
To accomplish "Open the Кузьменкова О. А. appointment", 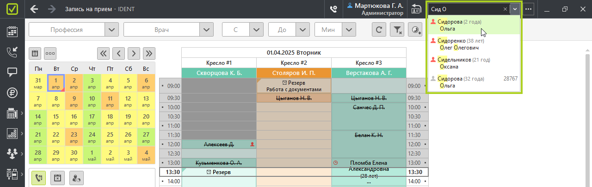I will [219, 163].
